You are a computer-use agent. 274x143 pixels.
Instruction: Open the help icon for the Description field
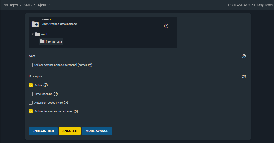(x=244, y=76)
